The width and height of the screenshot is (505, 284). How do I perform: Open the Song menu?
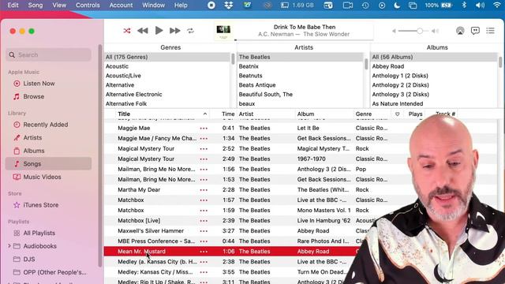(x=35, y=6)
